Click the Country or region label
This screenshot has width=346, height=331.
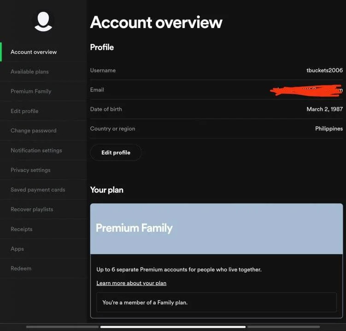click(x=112, y=129)
